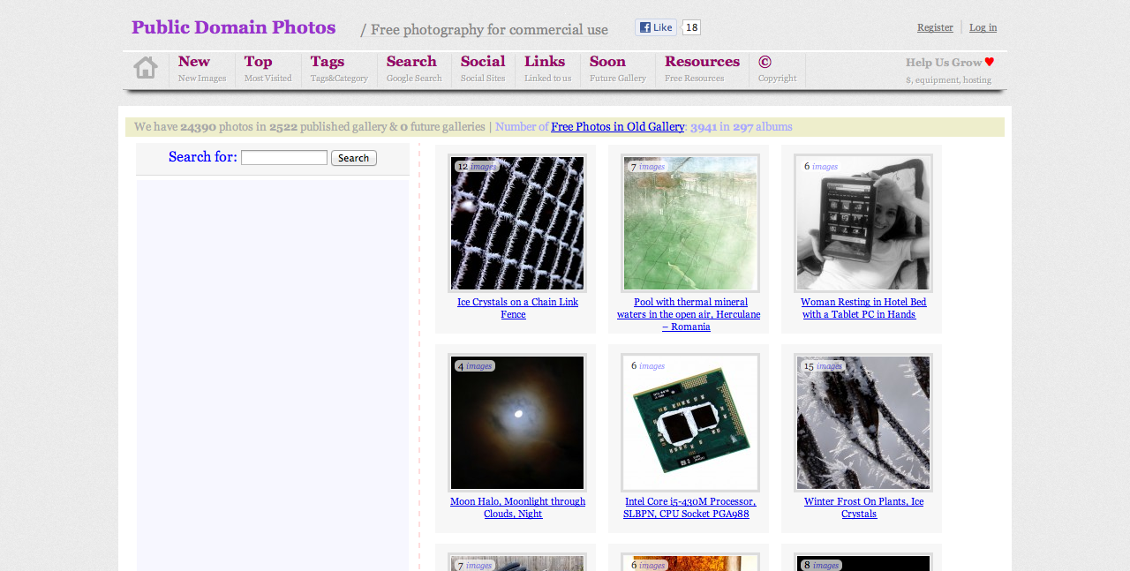
Task: Click the 12 images badge
Action: pos(477,166)
